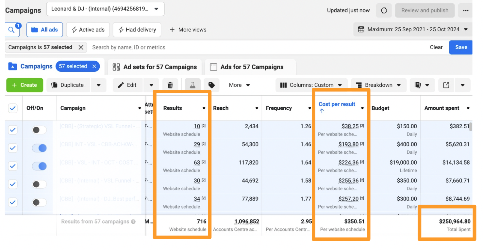
Task: Turn on the campaign with 34 results
Action: click(x=39, y=202)
